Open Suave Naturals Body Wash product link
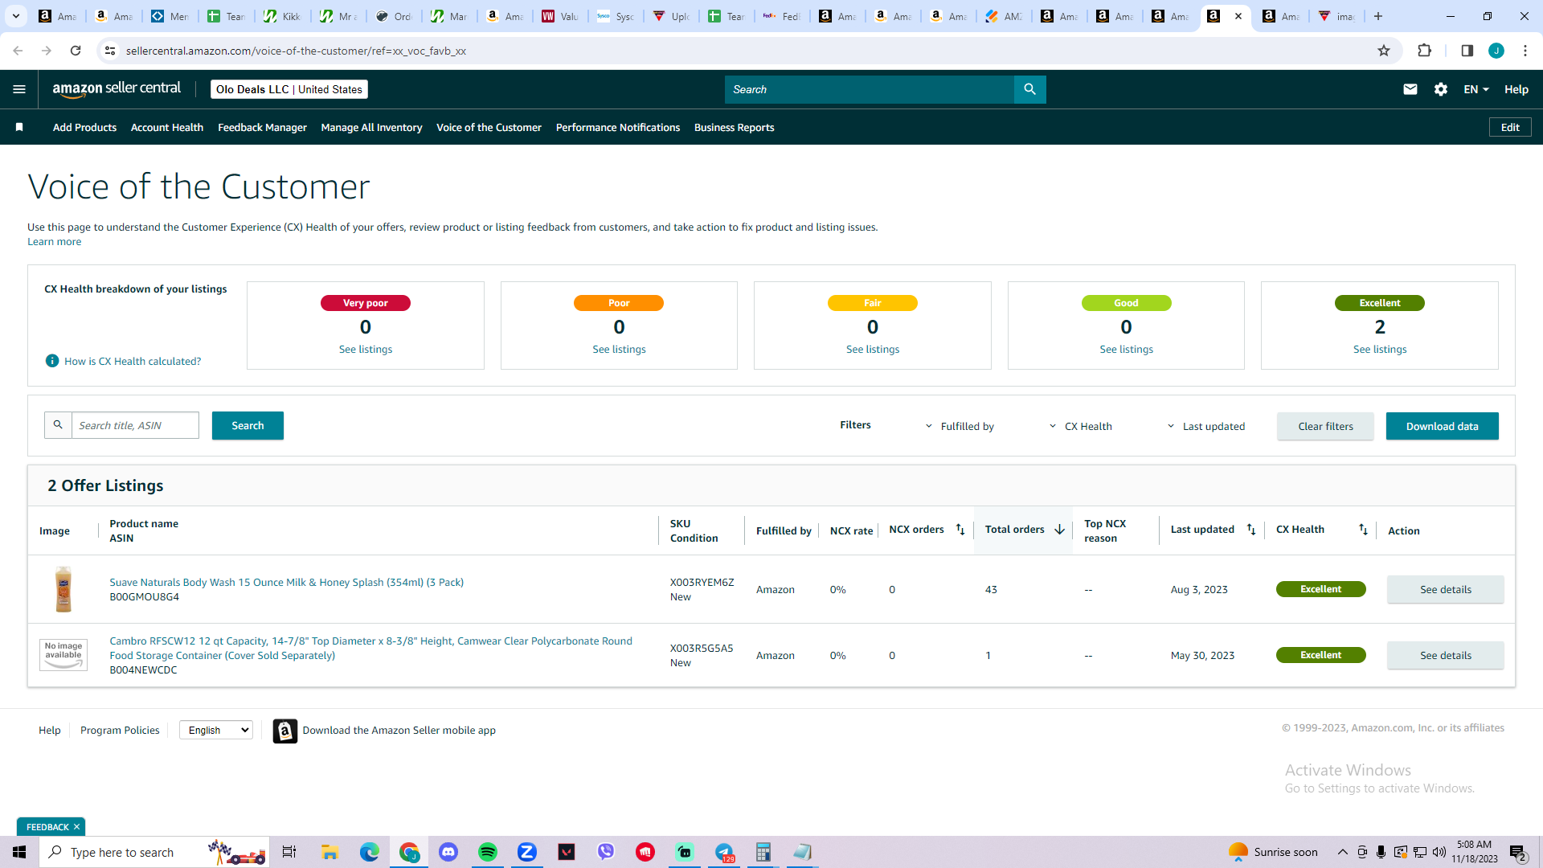The image size is (1543, 868). point(286,582)
